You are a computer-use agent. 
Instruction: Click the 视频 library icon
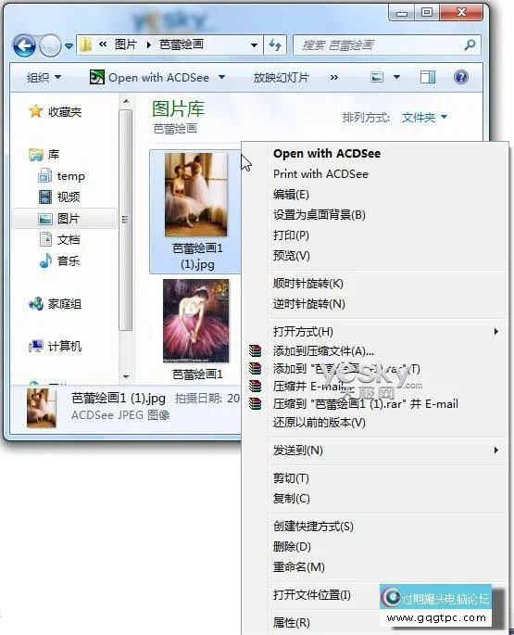(45, 197)
